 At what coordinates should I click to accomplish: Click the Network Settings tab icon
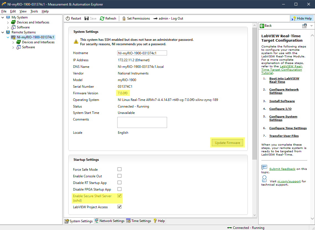(97, 221)
